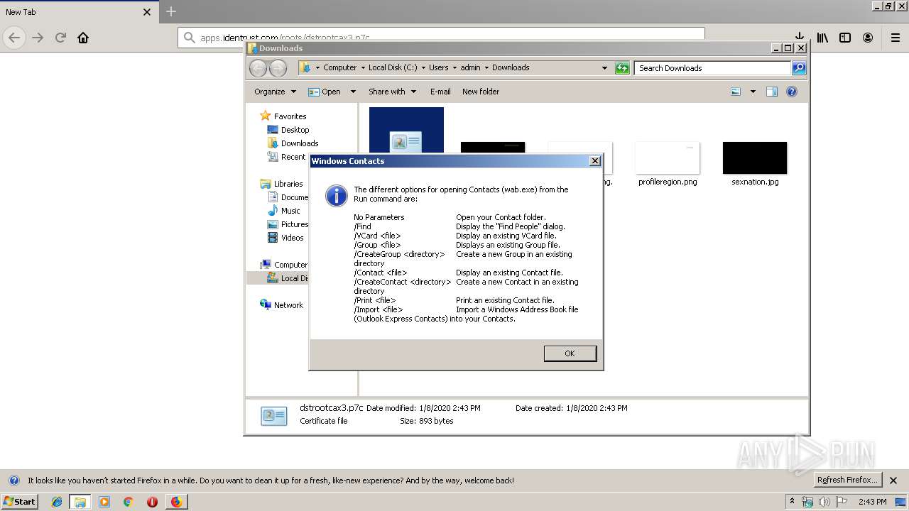Open Internet Explorer from taskbar
Screen dimensions: 909x511
click(x=57, y=502)
